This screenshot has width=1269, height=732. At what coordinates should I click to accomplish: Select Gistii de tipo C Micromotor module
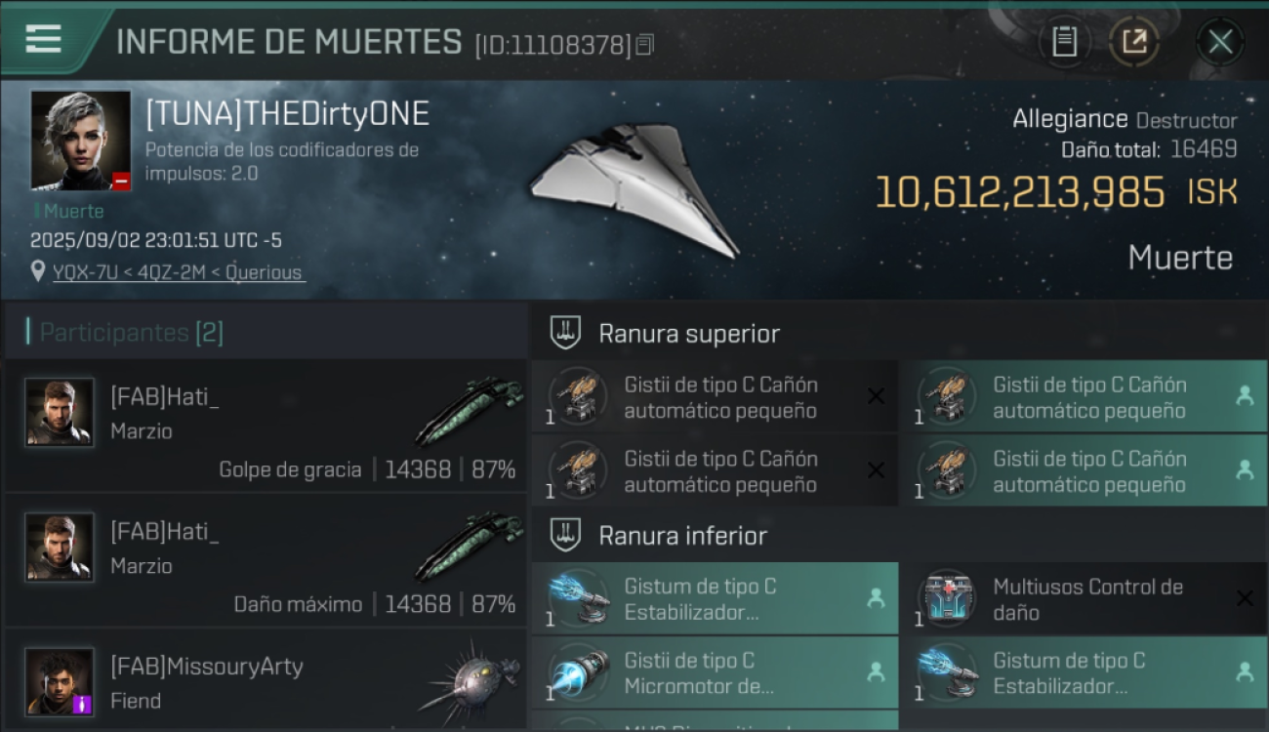[x=715, y=672]
